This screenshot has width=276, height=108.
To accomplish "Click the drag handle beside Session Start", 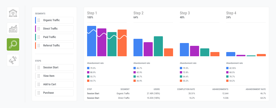I will (x=38, y=67).
